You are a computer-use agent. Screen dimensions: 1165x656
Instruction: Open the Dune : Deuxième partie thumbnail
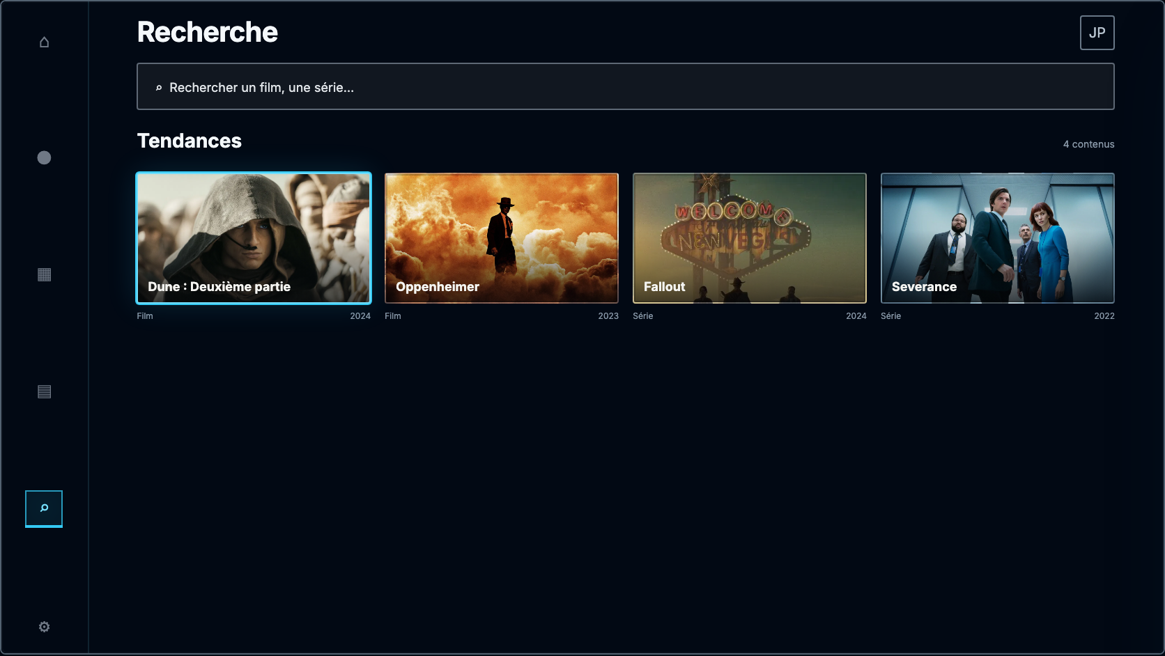tap(254, 238)
